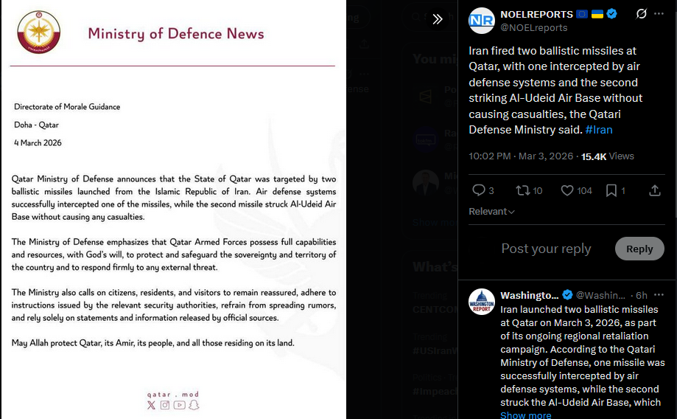The width and height of the screenshot is (677, 419).
Task: Open replies with the comment icon
Action: [479, 190]
